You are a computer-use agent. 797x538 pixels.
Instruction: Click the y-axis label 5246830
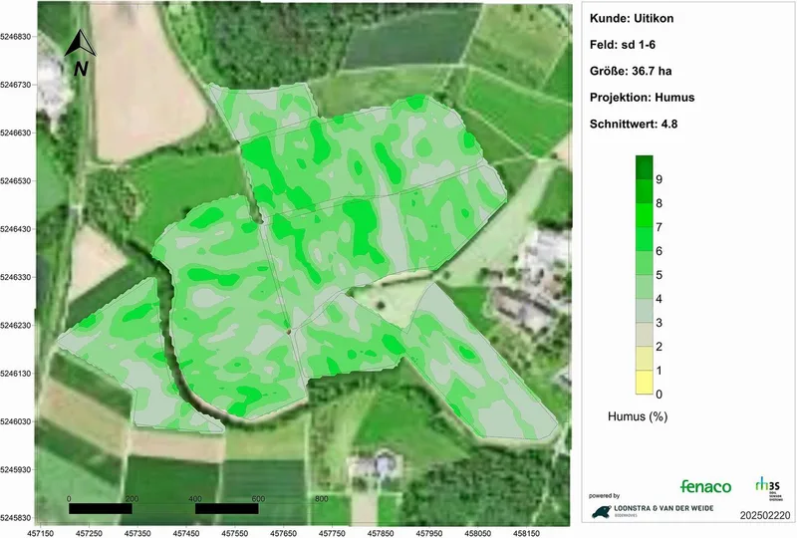tap(15, 37)
